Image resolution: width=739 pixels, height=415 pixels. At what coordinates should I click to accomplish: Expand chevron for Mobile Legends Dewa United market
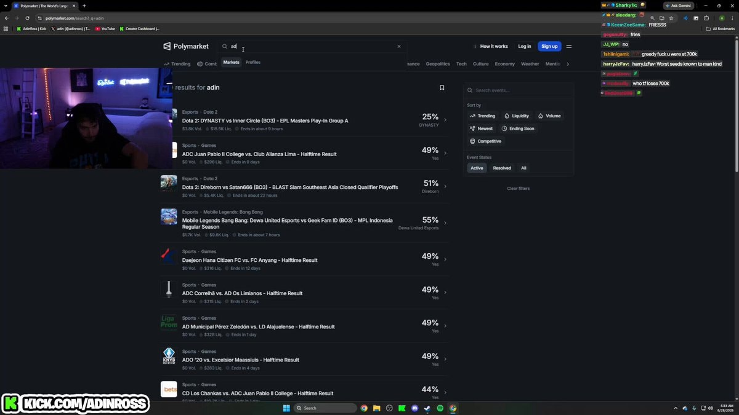coord(445,223)
